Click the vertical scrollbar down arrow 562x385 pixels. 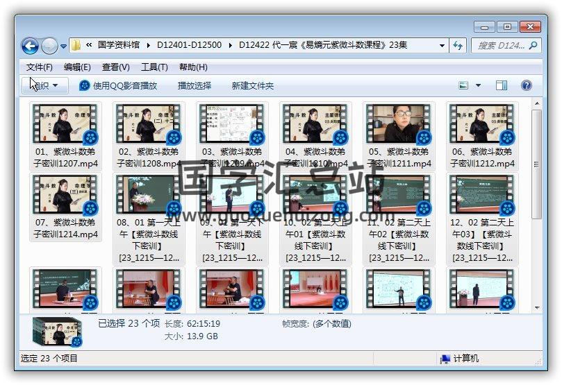point(536,307)
